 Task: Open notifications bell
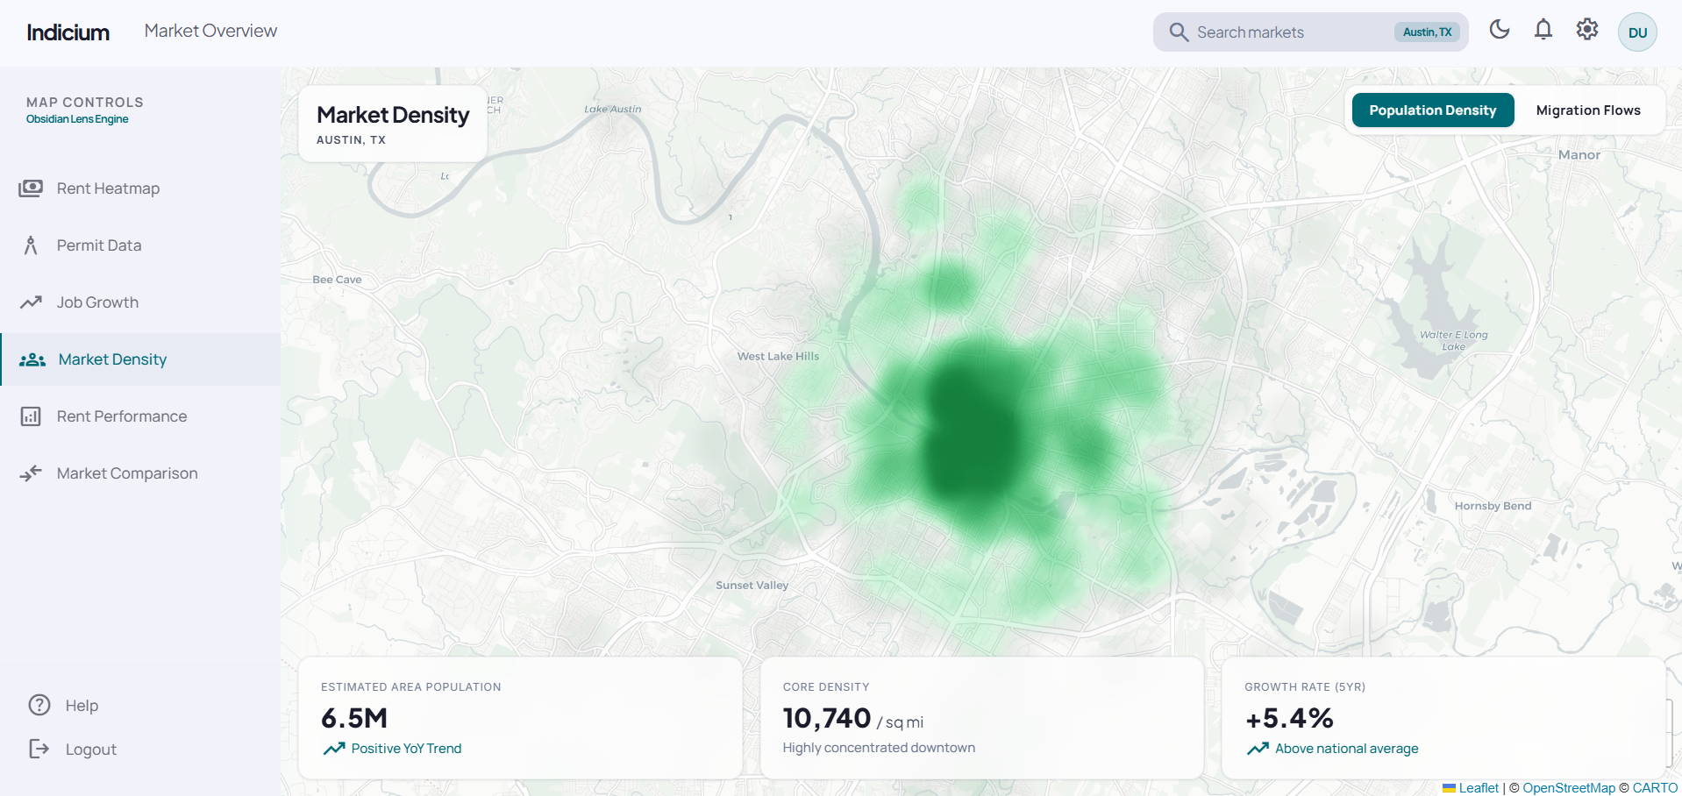pos(1543,30)
